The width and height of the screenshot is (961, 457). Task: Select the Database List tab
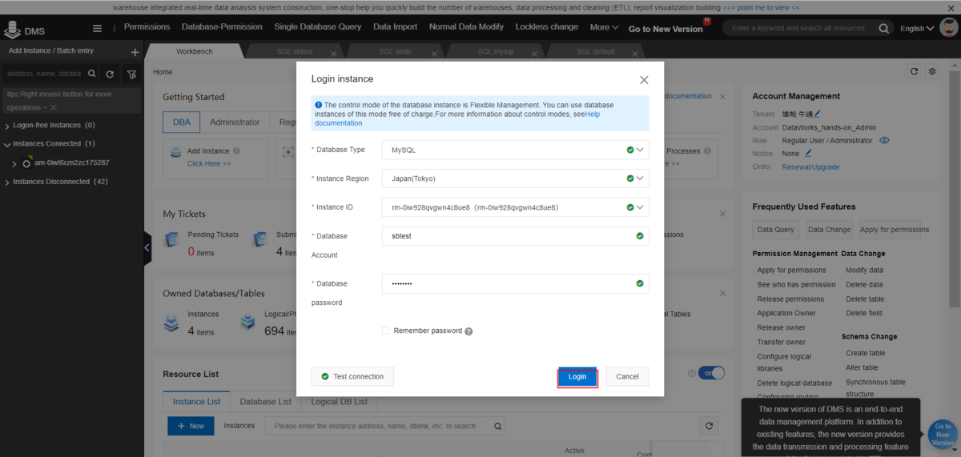click(x=266, y=401)
